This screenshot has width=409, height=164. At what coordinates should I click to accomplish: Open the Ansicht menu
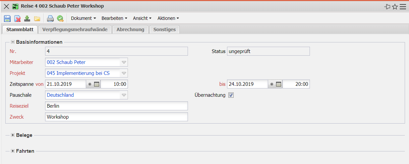(142, 18)
